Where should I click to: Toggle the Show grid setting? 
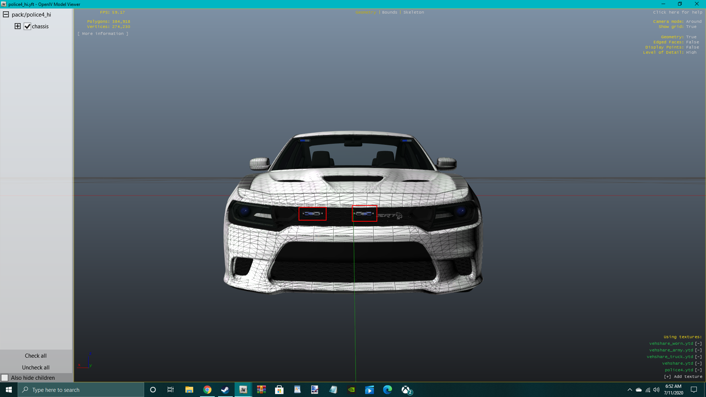[691, 26]
